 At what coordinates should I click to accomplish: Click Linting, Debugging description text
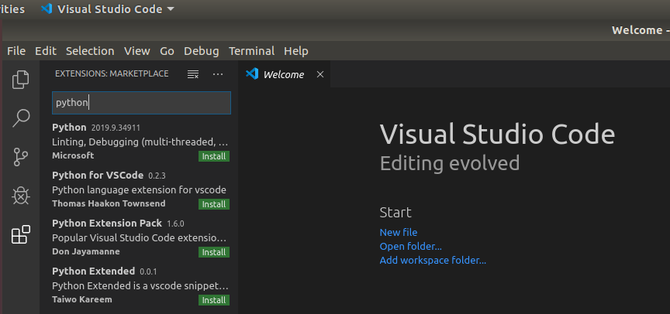140,142
